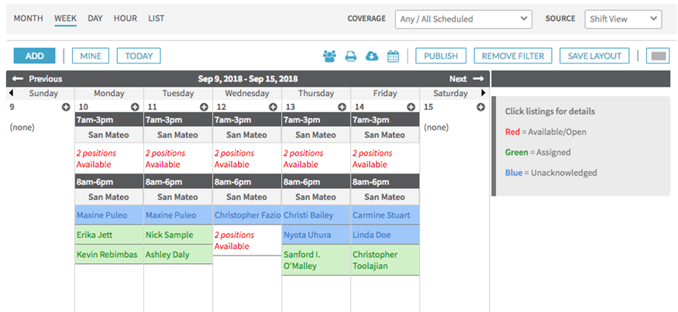
Task: Click the PUBLISH button
Action: (441, 56)
